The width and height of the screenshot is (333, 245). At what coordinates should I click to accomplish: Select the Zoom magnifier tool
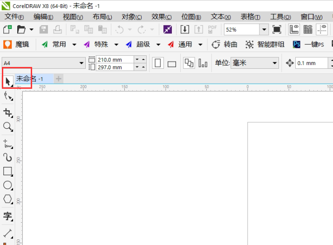pyautogui.click(x=8, y=126)
